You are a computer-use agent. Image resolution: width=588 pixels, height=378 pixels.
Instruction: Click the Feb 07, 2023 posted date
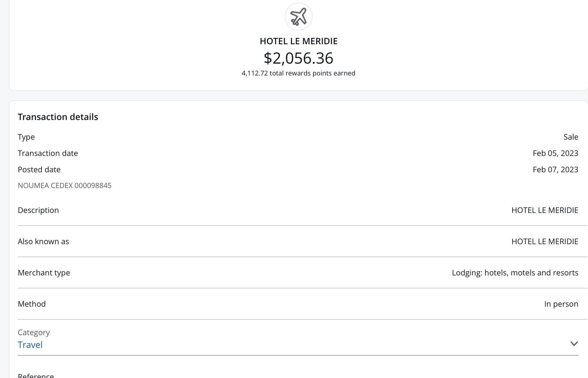coord(555,169)
